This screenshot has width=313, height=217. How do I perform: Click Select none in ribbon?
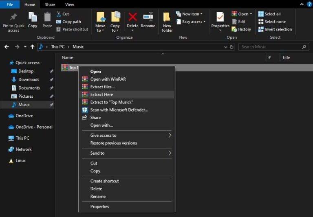[x=272, y=22]
